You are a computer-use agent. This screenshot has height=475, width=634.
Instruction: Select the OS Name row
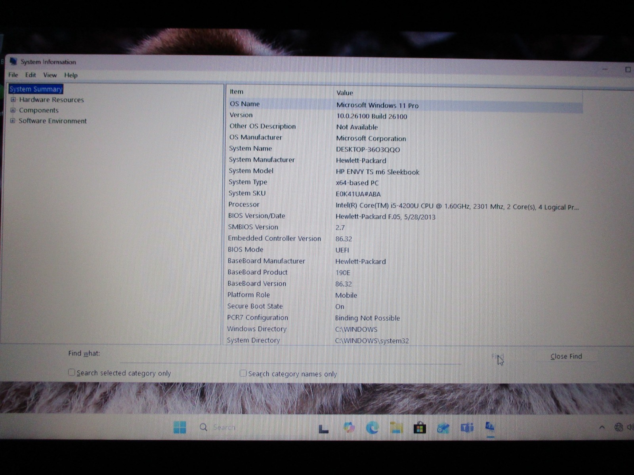[x=405, y=104]
